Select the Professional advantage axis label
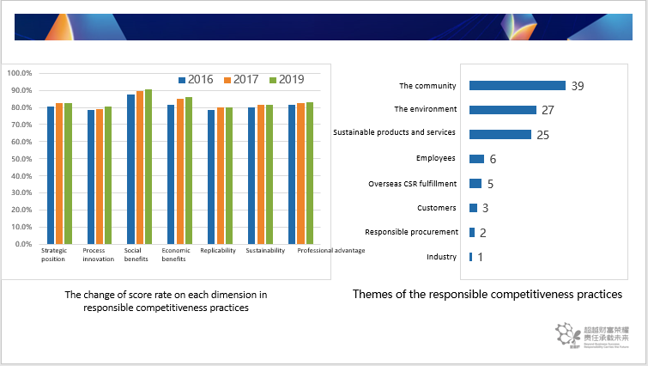Screen dimensions: 648x366 point(331,251)
